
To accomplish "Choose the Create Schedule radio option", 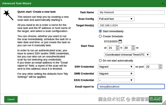I will click(100, 36).
